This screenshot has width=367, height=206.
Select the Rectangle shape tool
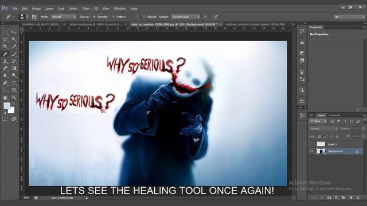[14, 90]
